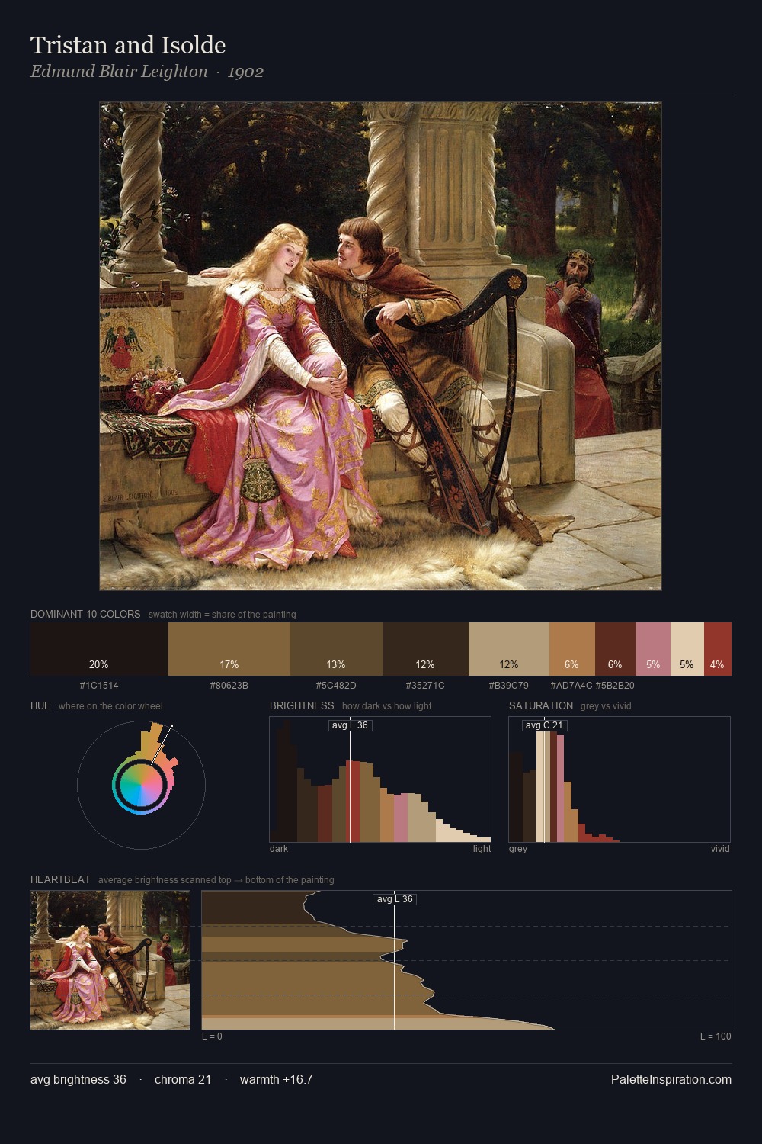This screenshot has width=762, height=1144.
Task: Click the 6% orange-tan swatch #AD7A4C
Action: click(x=572, y=649)
